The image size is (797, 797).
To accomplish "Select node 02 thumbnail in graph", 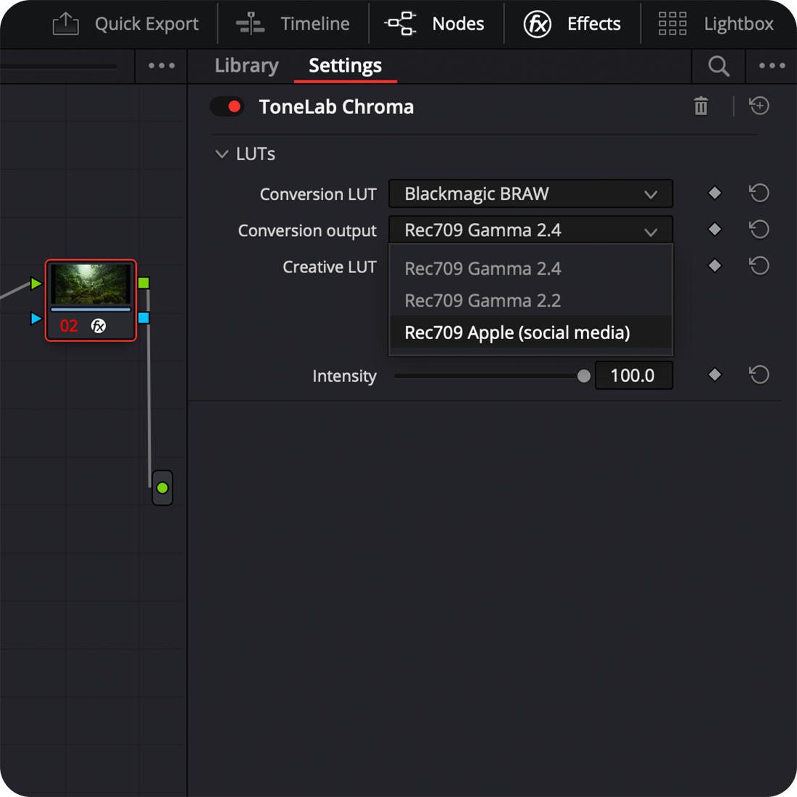I will 91,284.
